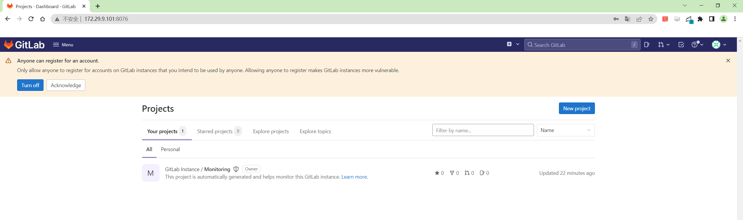
Task: Click the red extension icon in toolbar
Action: pos(665,19)
